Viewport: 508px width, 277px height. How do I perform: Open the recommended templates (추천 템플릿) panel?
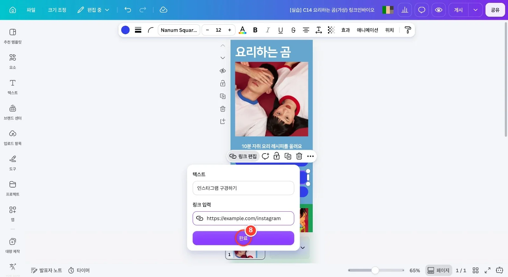point(13,36)
